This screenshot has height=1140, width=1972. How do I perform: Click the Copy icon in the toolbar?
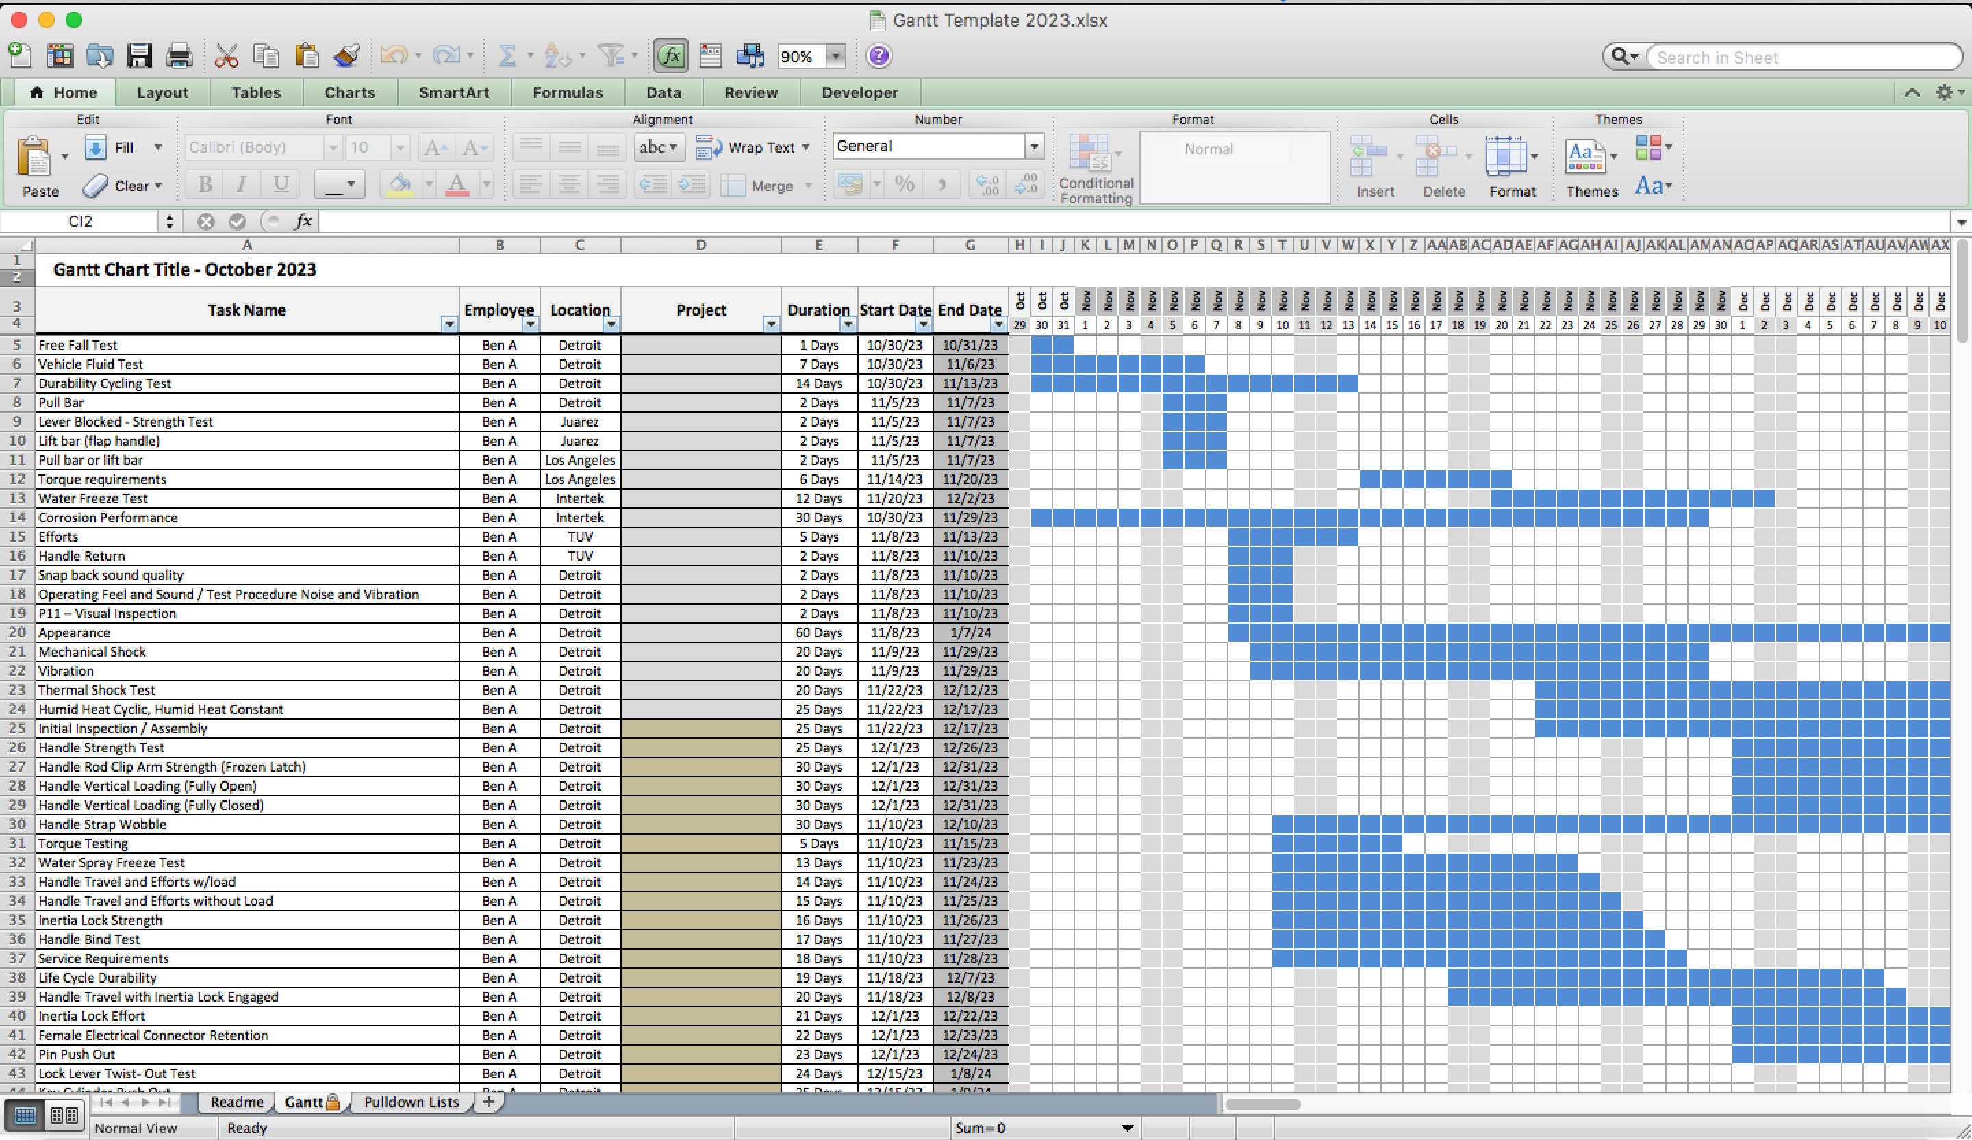click(x=266, y=55)
